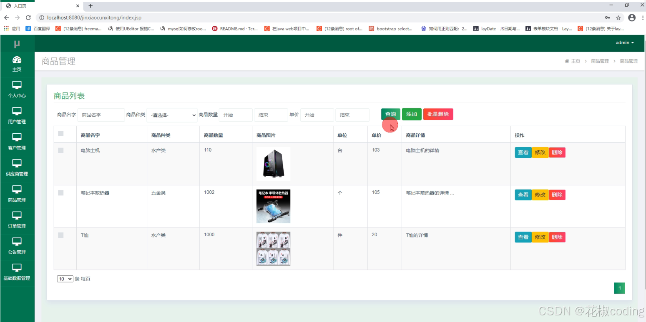
Task: Focus 商品数量 开始 input field
Action: 236,115
